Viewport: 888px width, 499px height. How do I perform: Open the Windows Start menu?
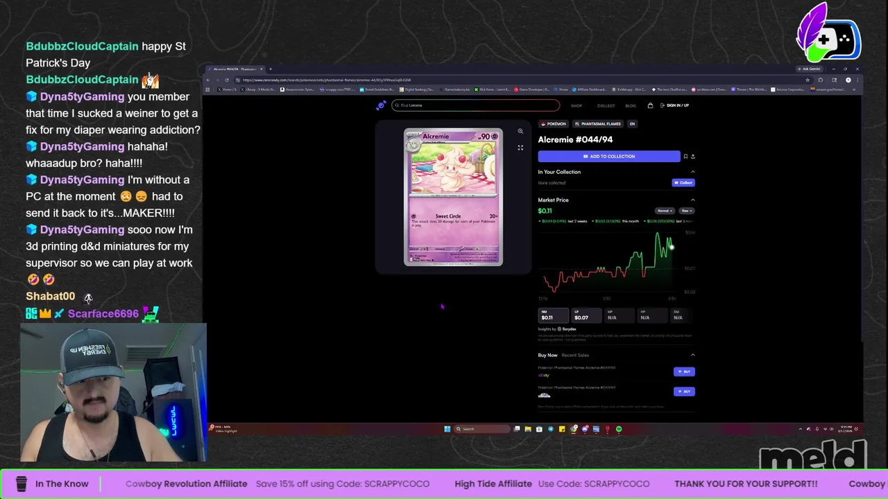pyautogui.click(x=447, y=429)
